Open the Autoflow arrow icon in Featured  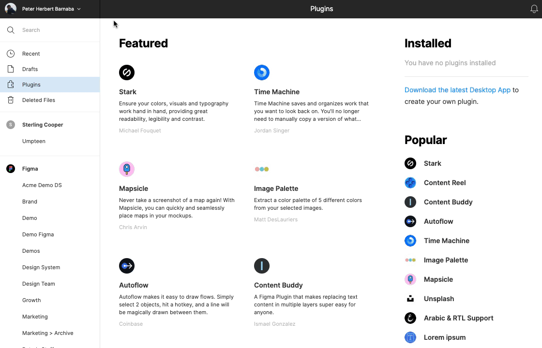[x=127, y=266]
